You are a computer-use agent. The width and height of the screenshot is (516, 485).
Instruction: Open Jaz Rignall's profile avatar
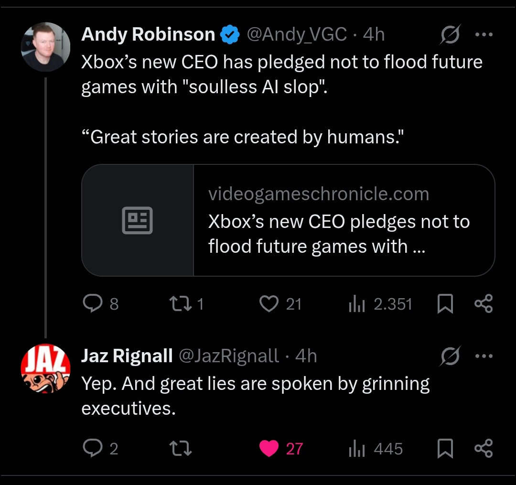click(x=46, y=368)
